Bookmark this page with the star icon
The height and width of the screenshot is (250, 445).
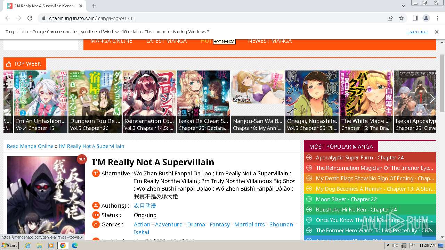click(x=401, y=18)
